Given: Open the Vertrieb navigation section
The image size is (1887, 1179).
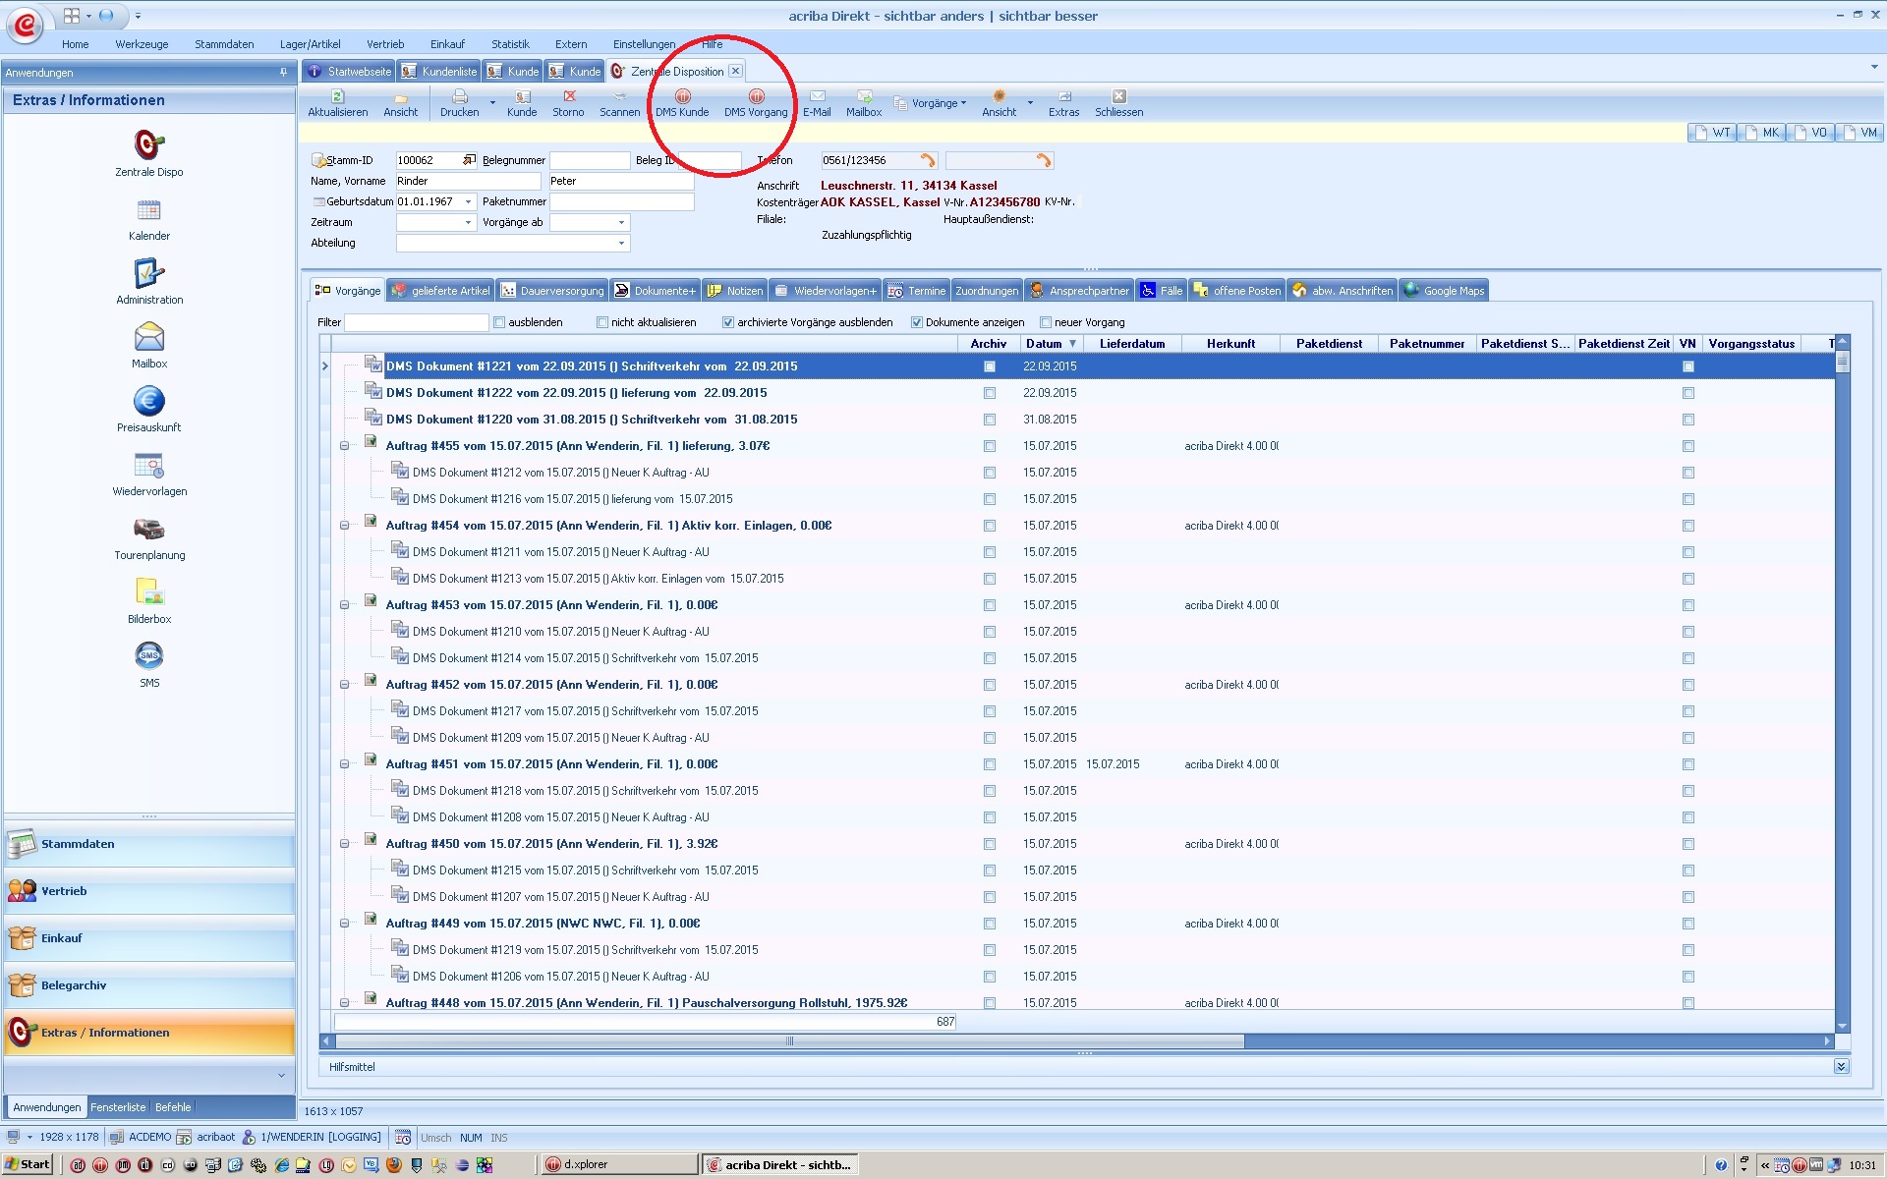Looking at the screenshot, I should [x=149, y=891].
